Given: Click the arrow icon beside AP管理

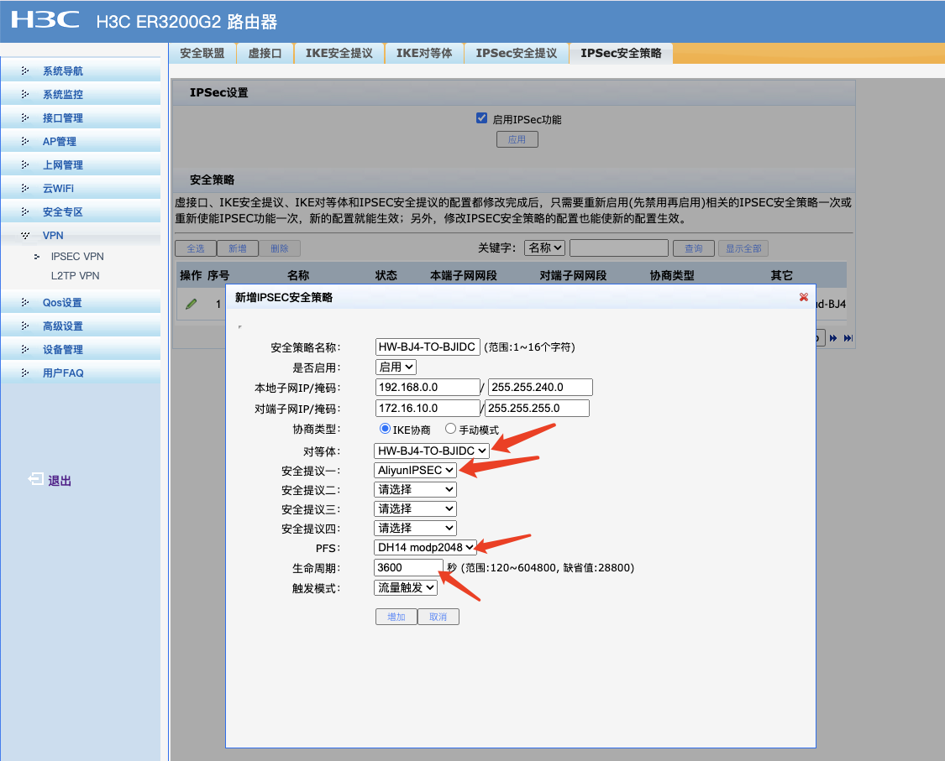Looking at the screenshot, I should pyautogui.click(x=24, y=141).
